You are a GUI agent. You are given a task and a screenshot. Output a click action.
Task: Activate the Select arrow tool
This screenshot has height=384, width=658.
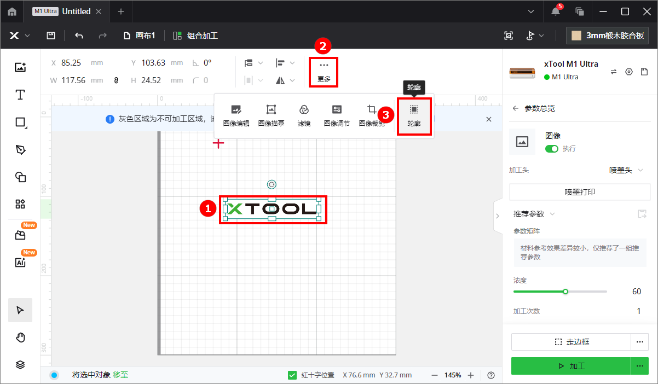(20, 310)
